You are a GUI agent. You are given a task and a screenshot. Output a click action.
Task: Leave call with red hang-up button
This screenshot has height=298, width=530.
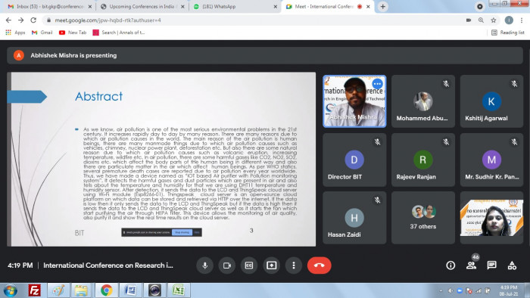coord(319,265)
